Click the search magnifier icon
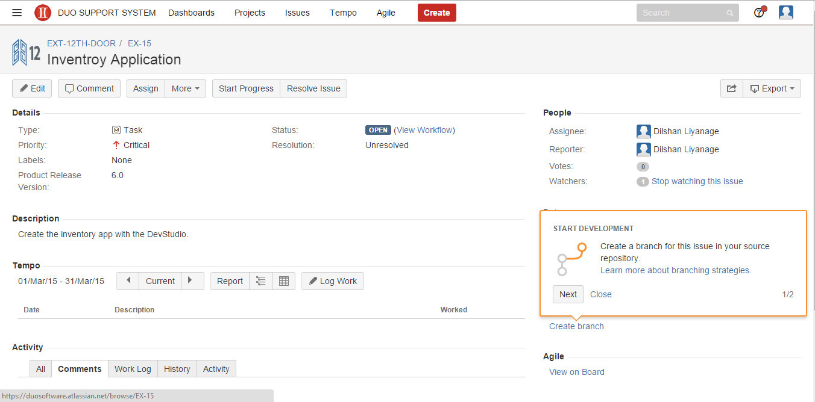815x402 pixels. pyautogui.click(x=730, y=13)
